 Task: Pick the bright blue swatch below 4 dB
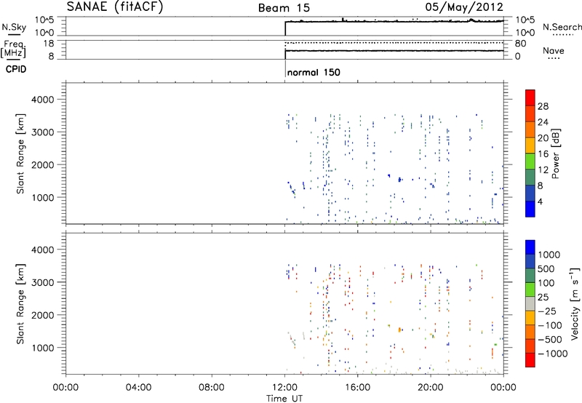[x=530, y=209]
